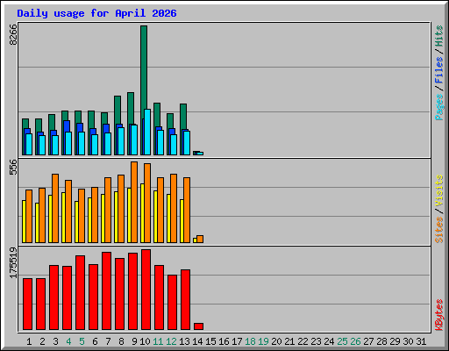449x351 pixels.
Task: Click the green Hits bar for day 13
Action: [x=183, y=117]
